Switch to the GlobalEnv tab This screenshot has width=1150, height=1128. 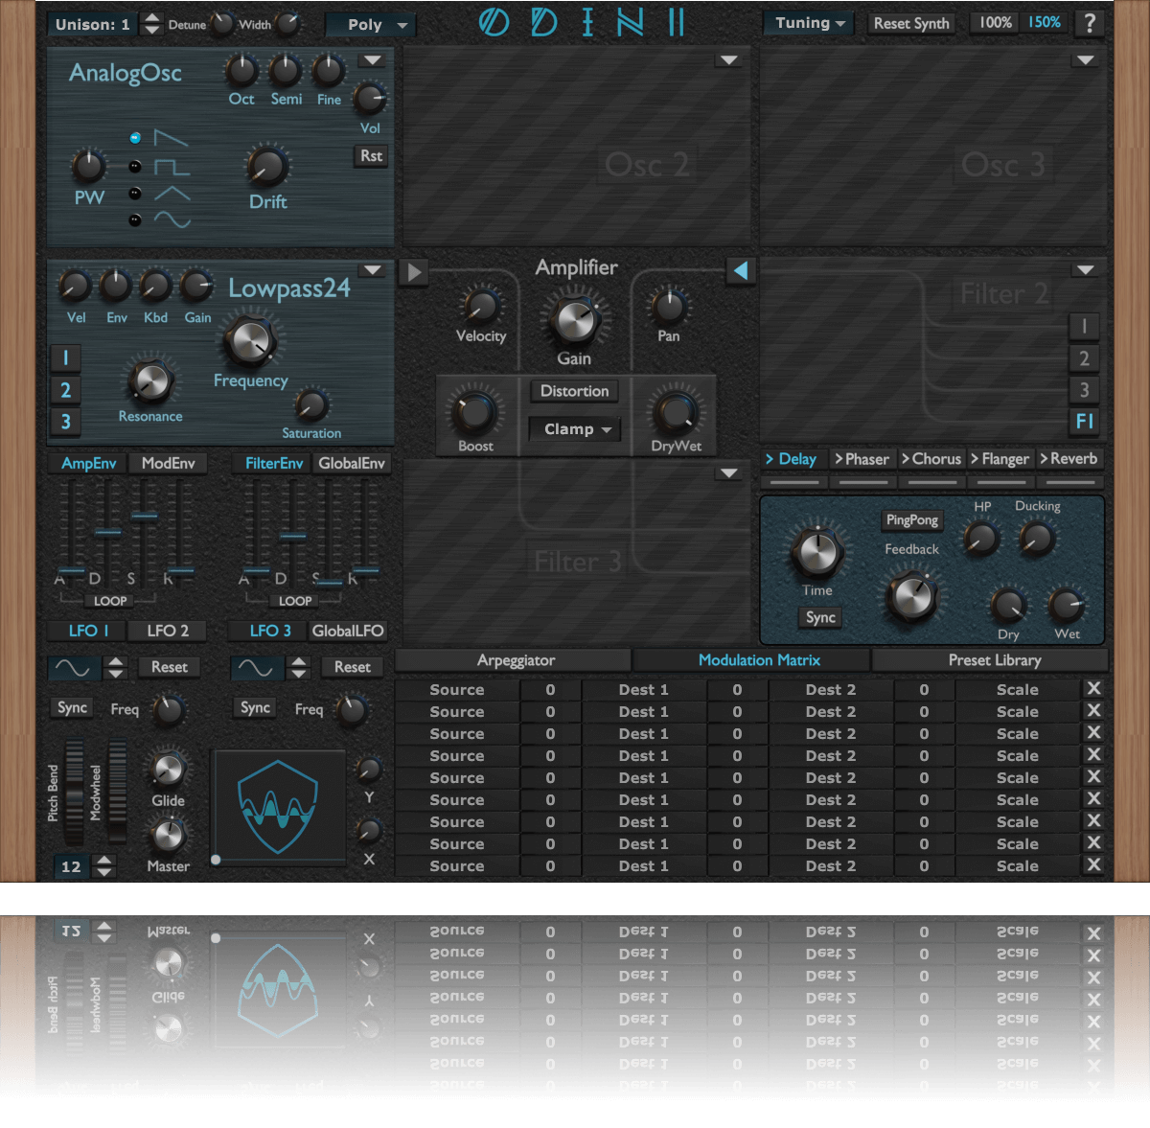point(352,464)
